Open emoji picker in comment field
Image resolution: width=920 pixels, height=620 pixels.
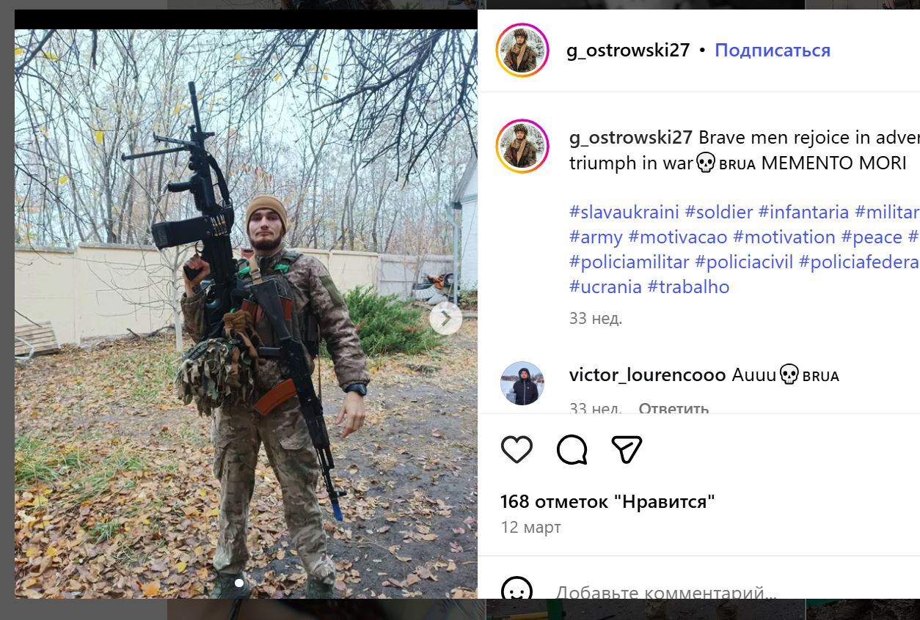tap(516, 591)
